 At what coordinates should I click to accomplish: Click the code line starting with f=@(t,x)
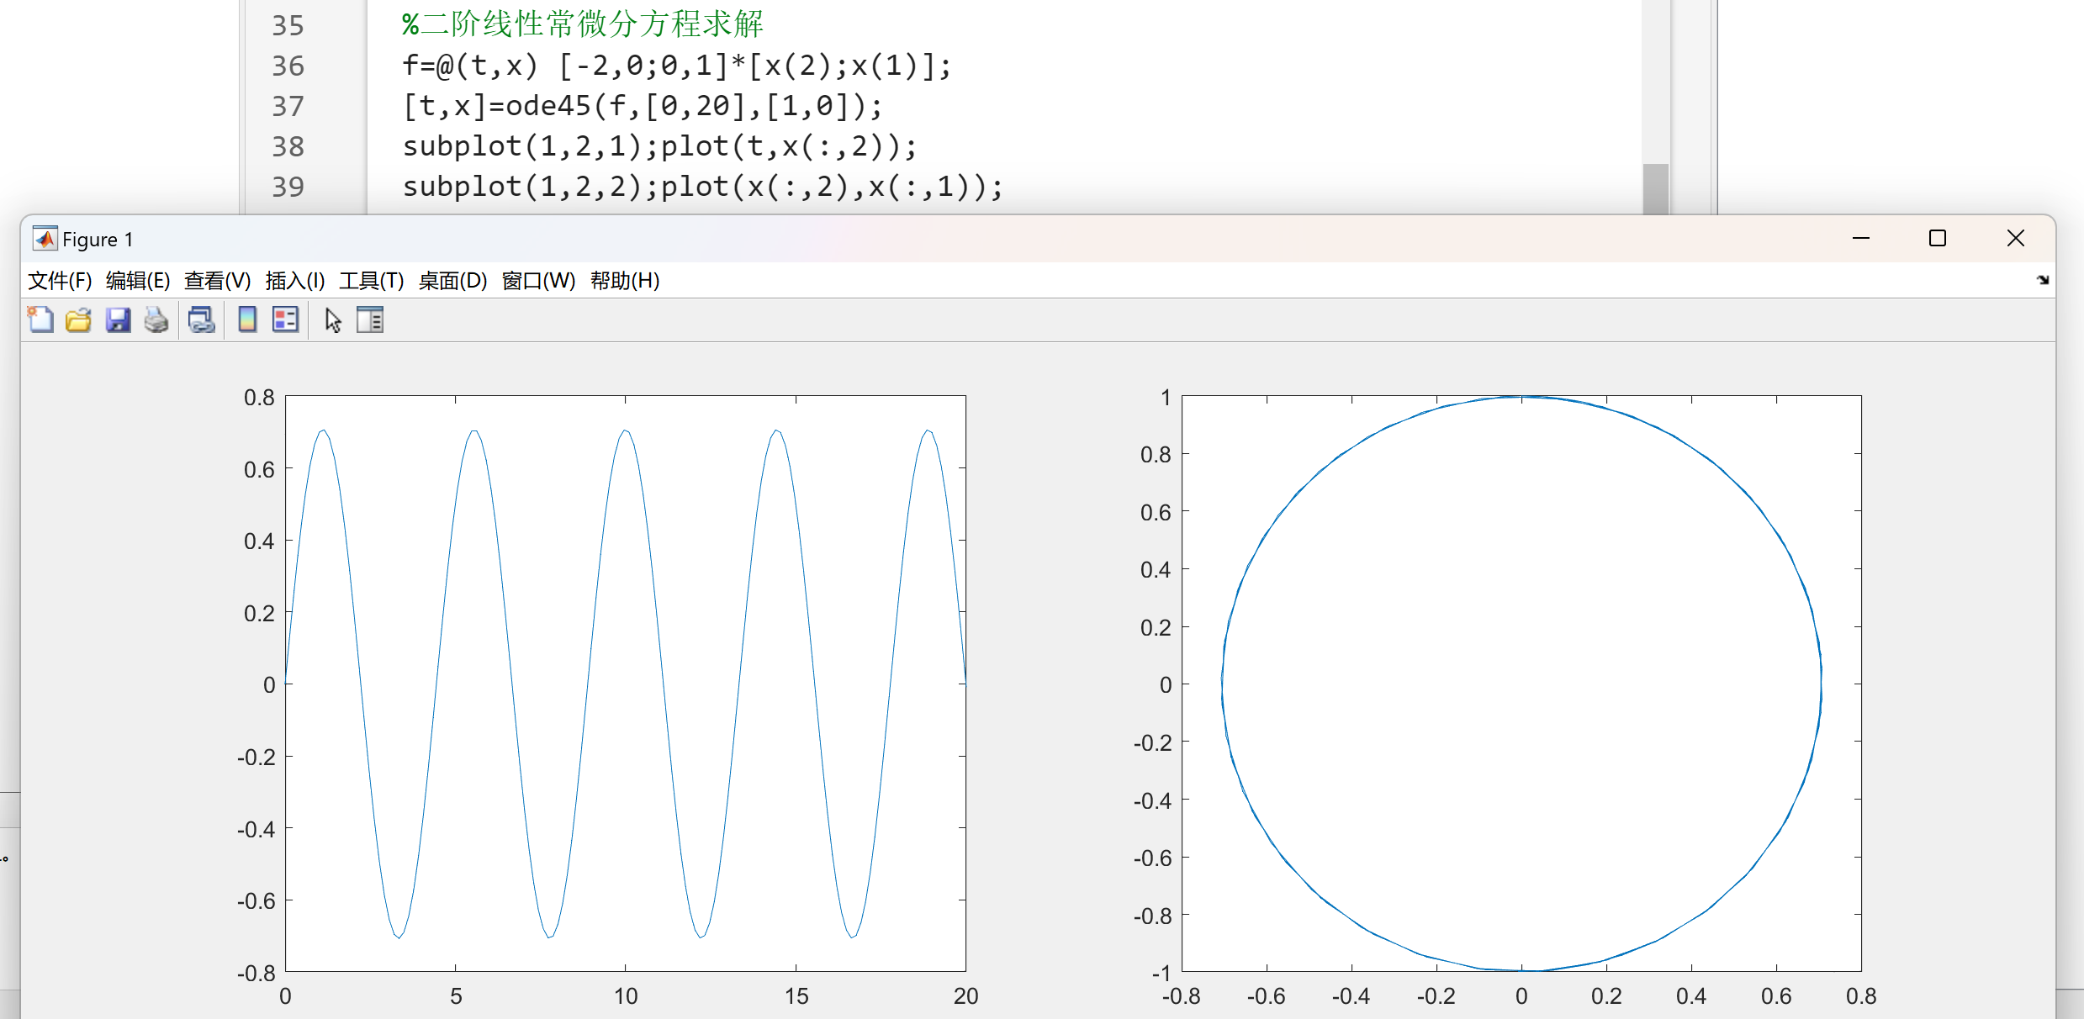[x=676, y=66]
